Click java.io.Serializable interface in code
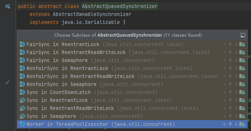The height and width of the screenshot is (131, 251). click(91, 22)
